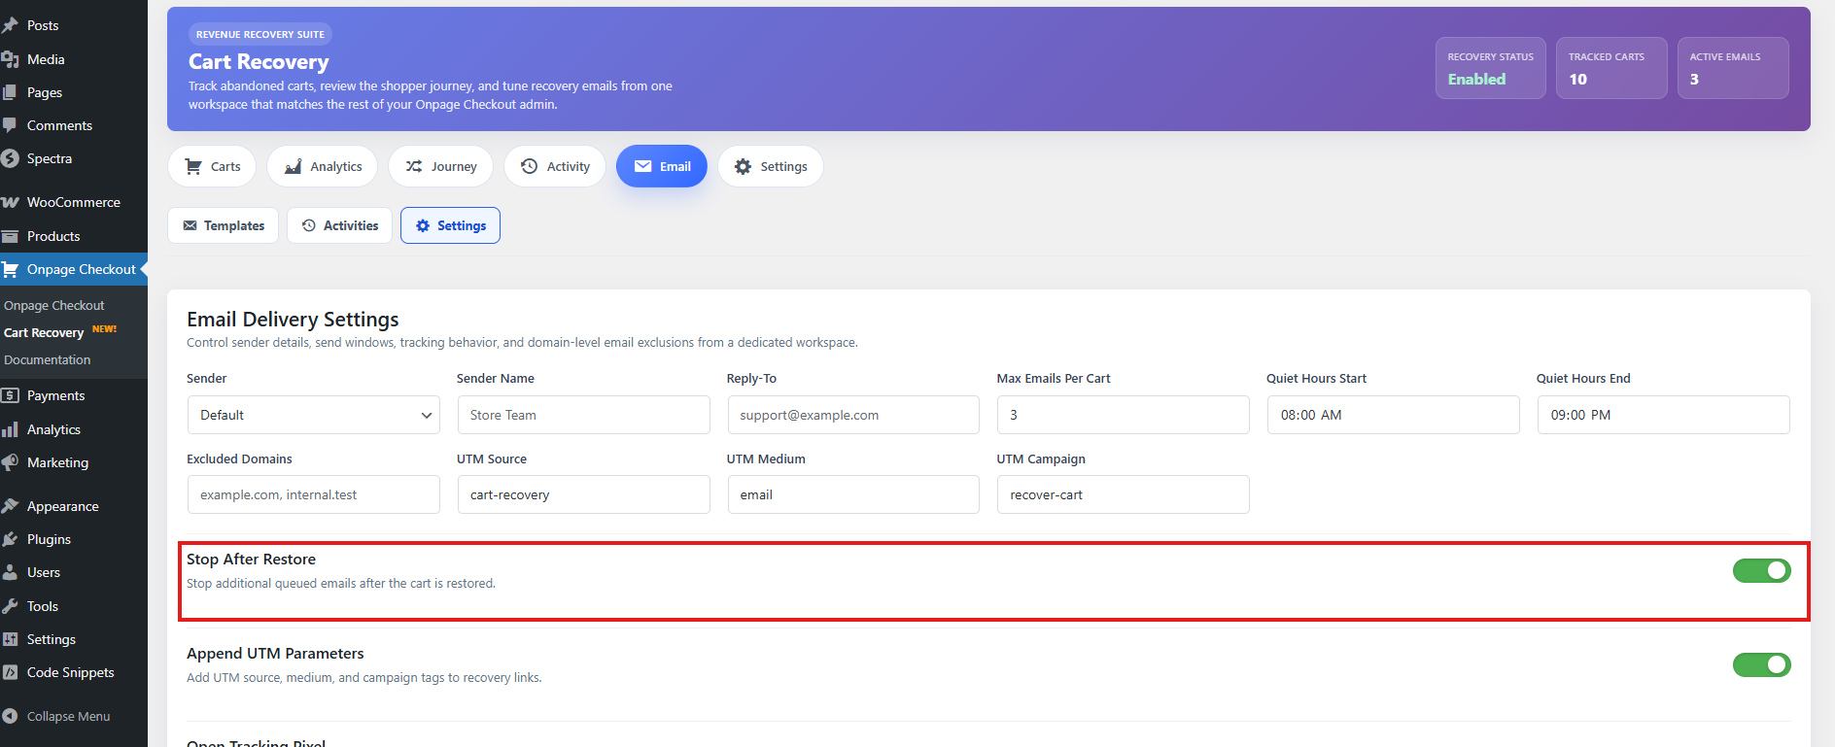Open the Posts menu item
This screenshot has height=747, width=1835.
[x=74, y=25]
